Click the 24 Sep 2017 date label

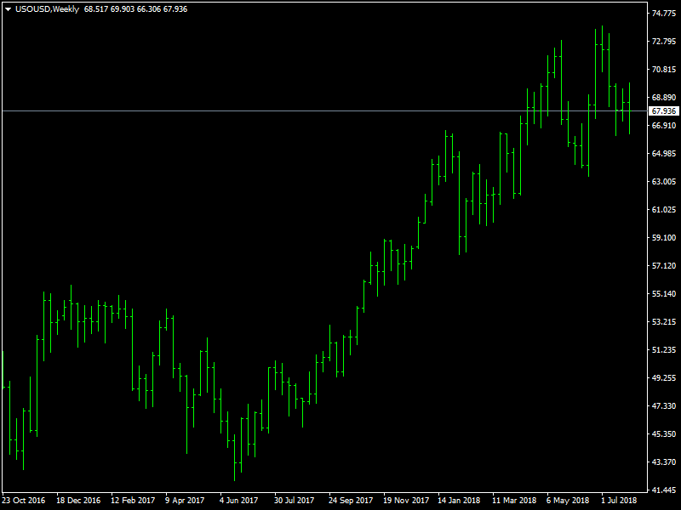pyautogui.click(x=351, y=501)
